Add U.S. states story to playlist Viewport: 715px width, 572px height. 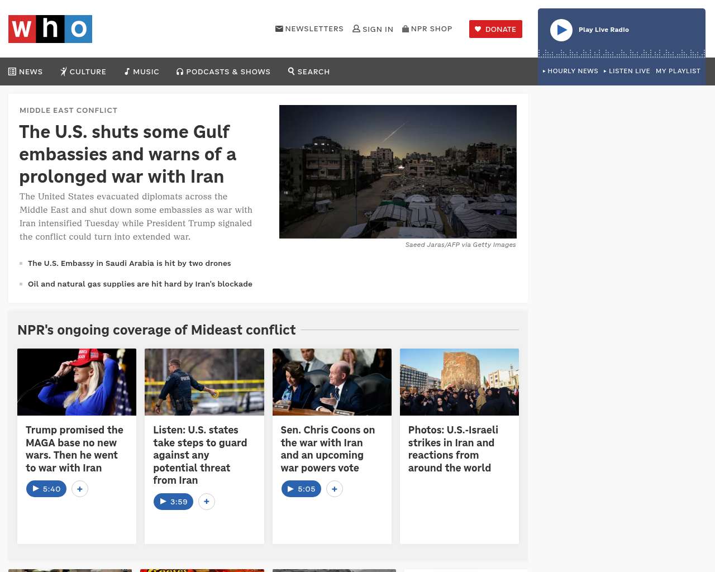[x=207, y=502]
